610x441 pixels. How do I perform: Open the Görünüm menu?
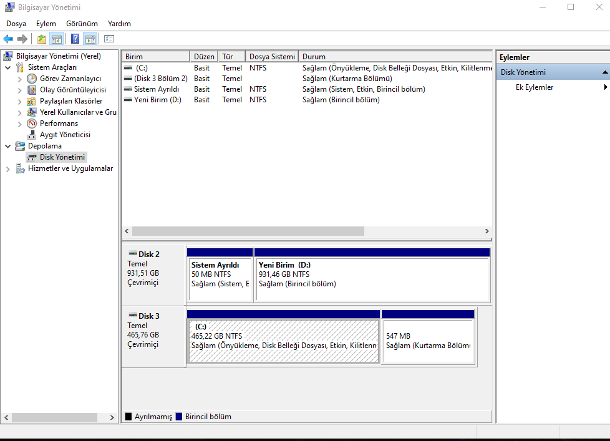pyautogui.click(x=82, y=24)
